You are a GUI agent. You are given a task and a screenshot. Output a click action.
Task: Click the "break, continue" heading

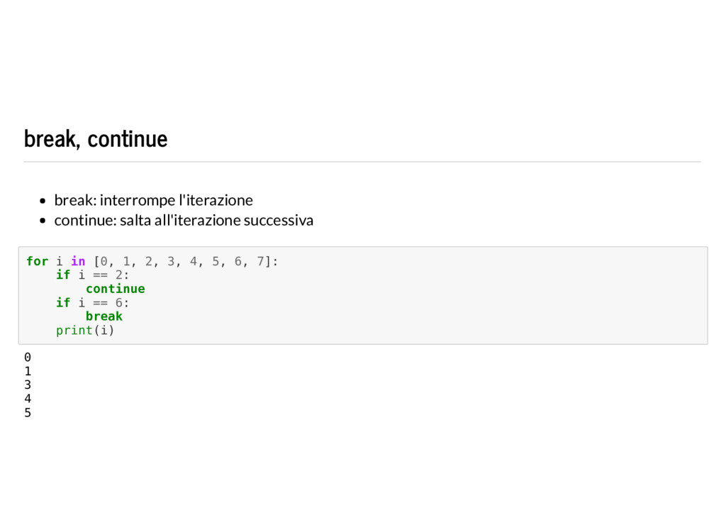point(96,139)
